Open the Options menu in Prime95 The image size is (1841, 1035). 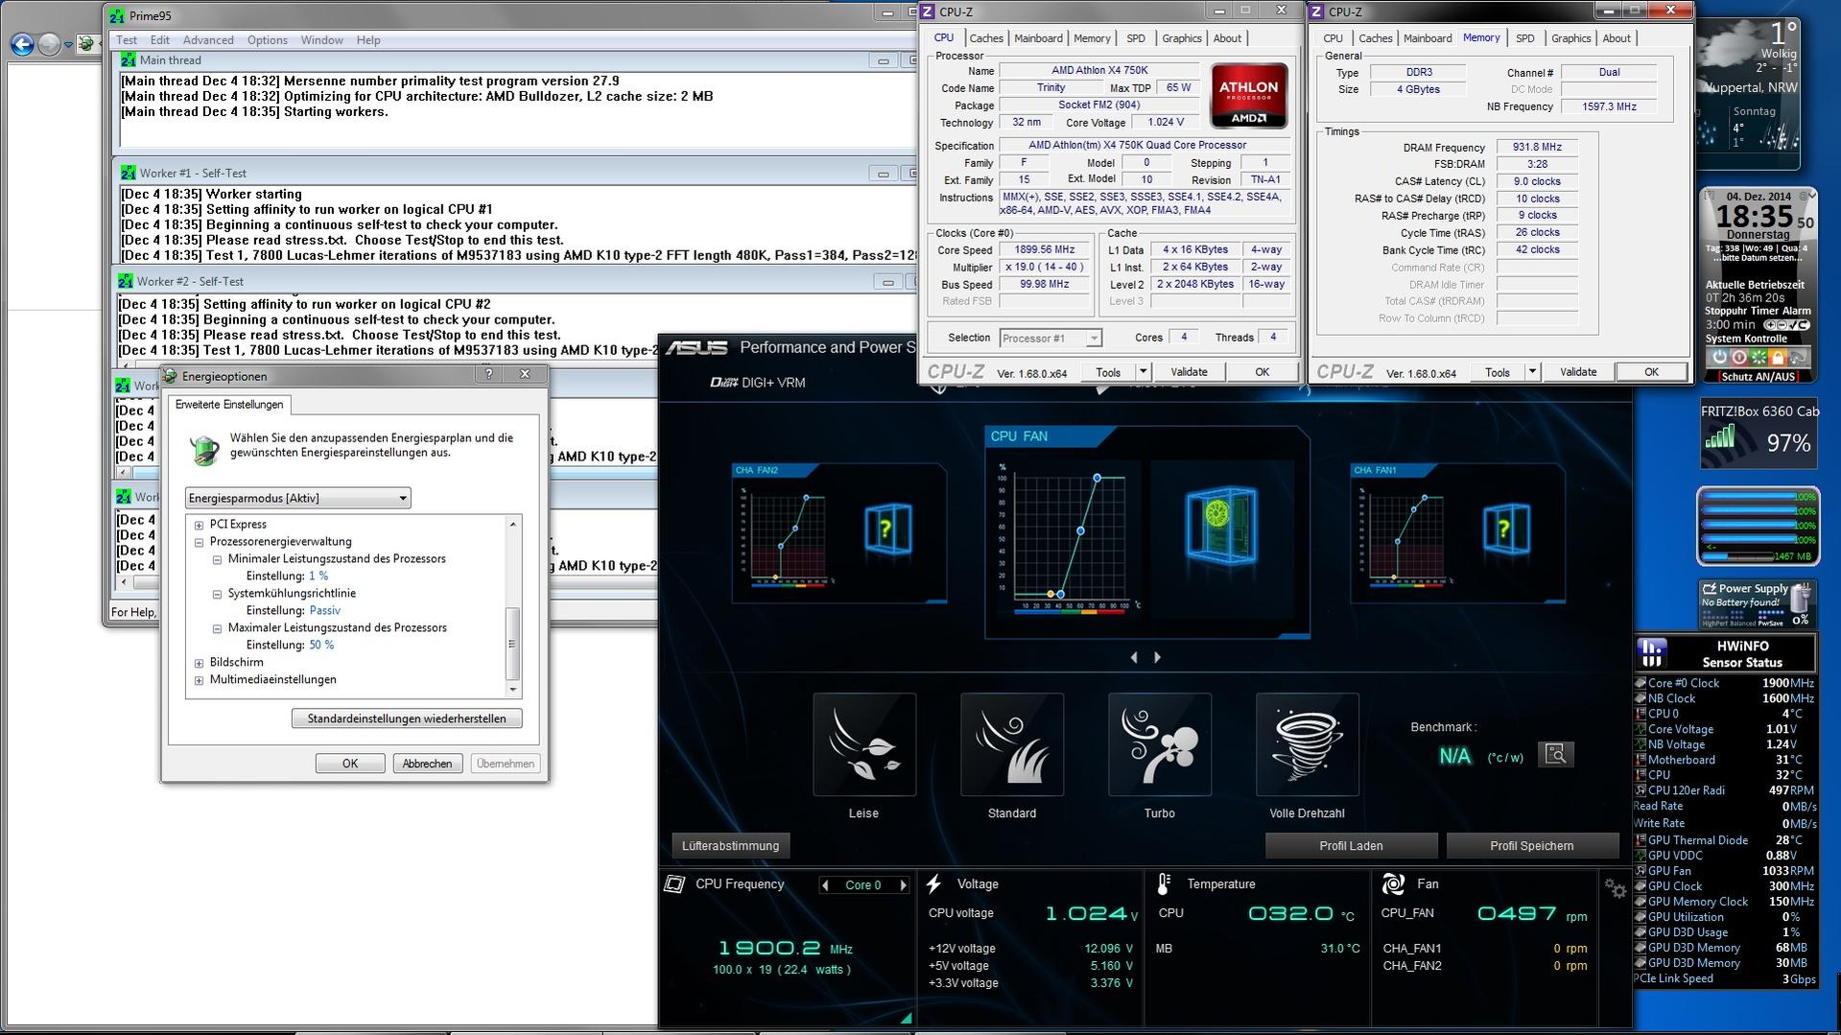(267, 40)
